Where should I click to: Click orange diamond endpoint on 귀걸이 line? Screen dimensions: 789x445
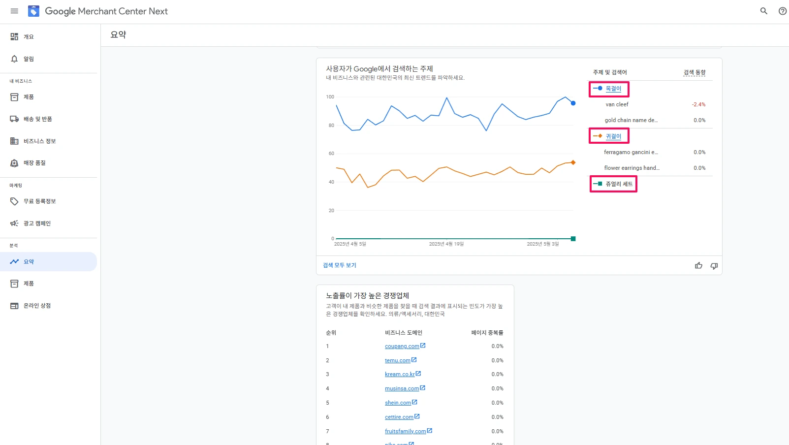point(573,162)
